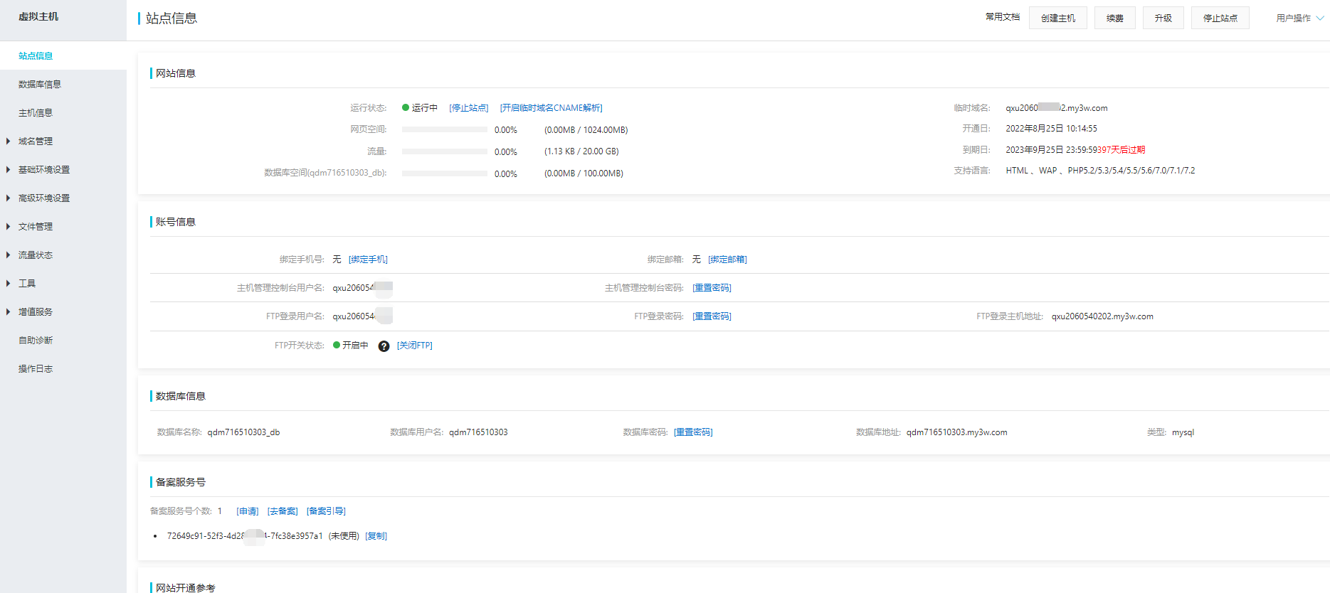Image resolution: width=1330 pixels, height=593 pixels.
Task: Open 数据库信息 in the sidebar
Action: 40,85
